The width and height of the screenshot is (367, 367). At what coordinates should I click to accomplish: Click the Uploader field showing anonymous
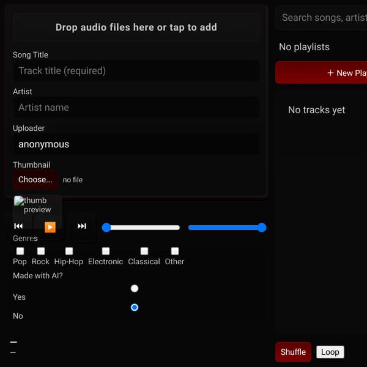(136, 144)
